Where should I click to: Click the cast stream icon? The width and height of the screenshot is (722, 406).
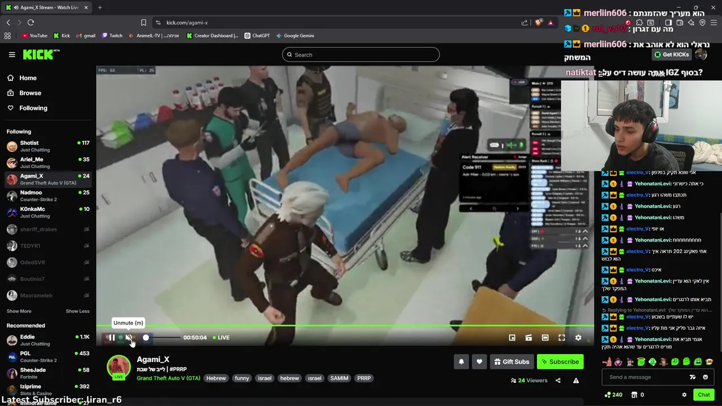click(529, 338)
